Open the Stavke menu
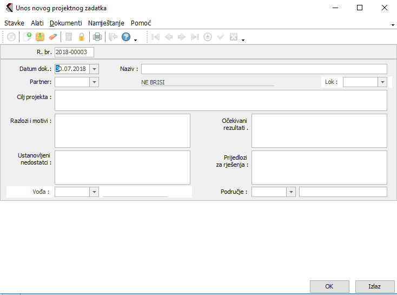397x295 pixels. click(14, 23)
